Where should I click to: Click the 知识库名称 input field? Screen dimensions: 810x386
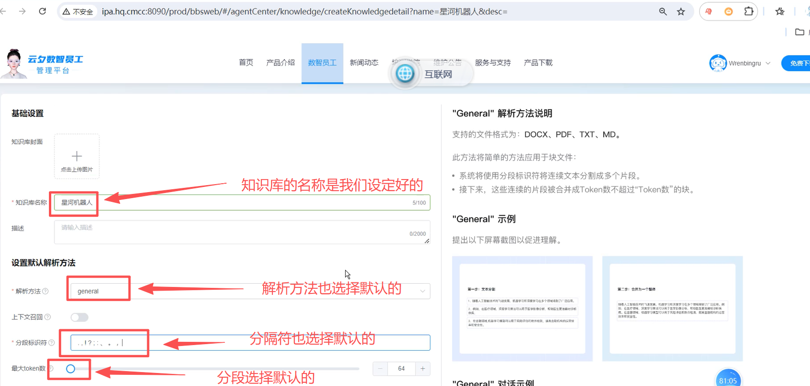[242, 202]
